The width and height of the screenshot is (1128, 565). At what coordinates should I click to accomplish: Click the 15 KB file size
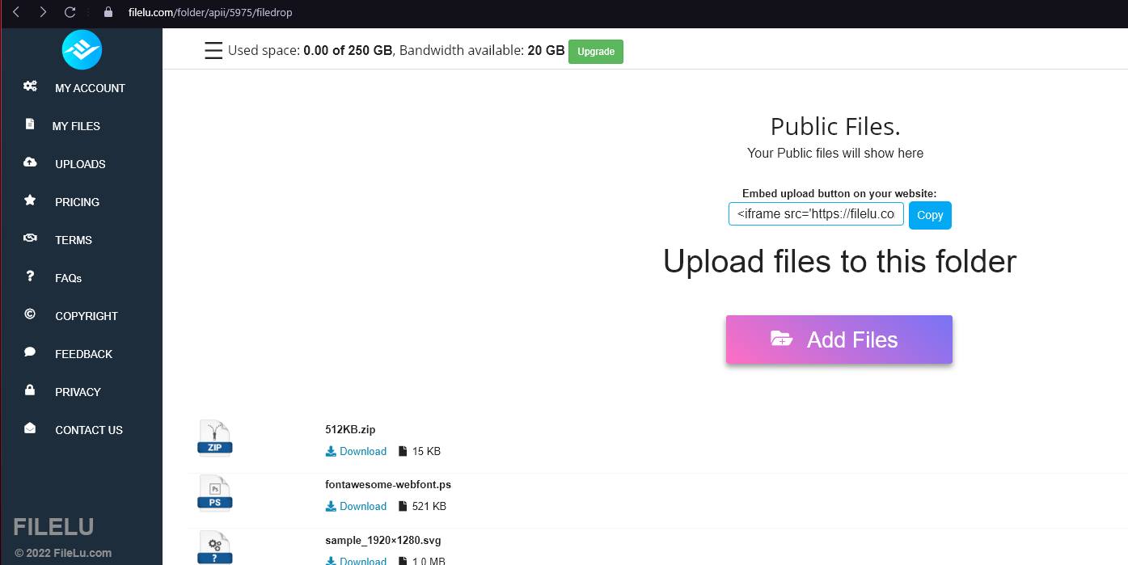tap(426, 452)
